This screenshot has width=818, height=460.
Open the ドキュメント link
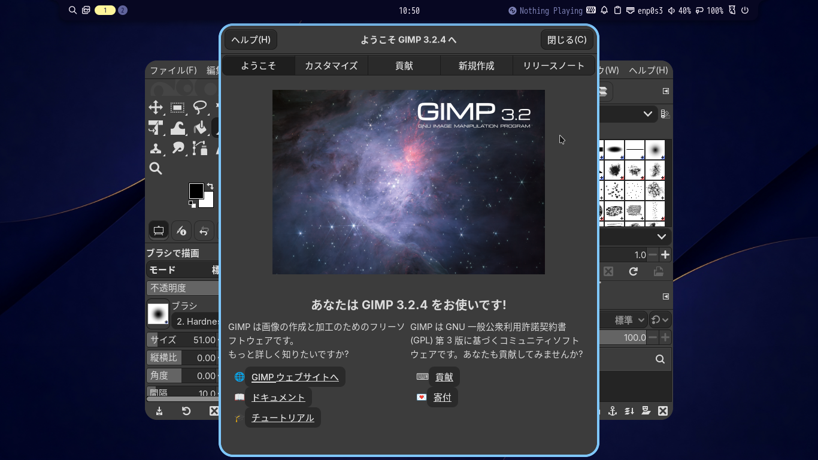pos(278,397)
